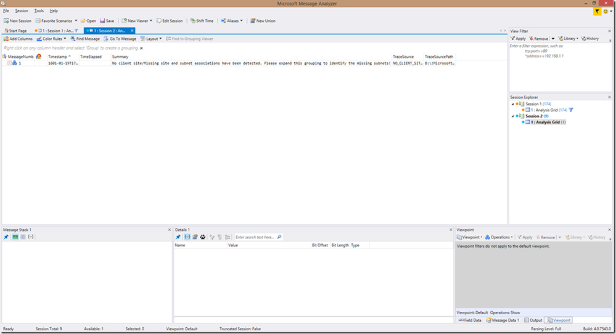Click the magnifier search icon in Details
The height and width of the screenshot is (334, 616).
279,237
